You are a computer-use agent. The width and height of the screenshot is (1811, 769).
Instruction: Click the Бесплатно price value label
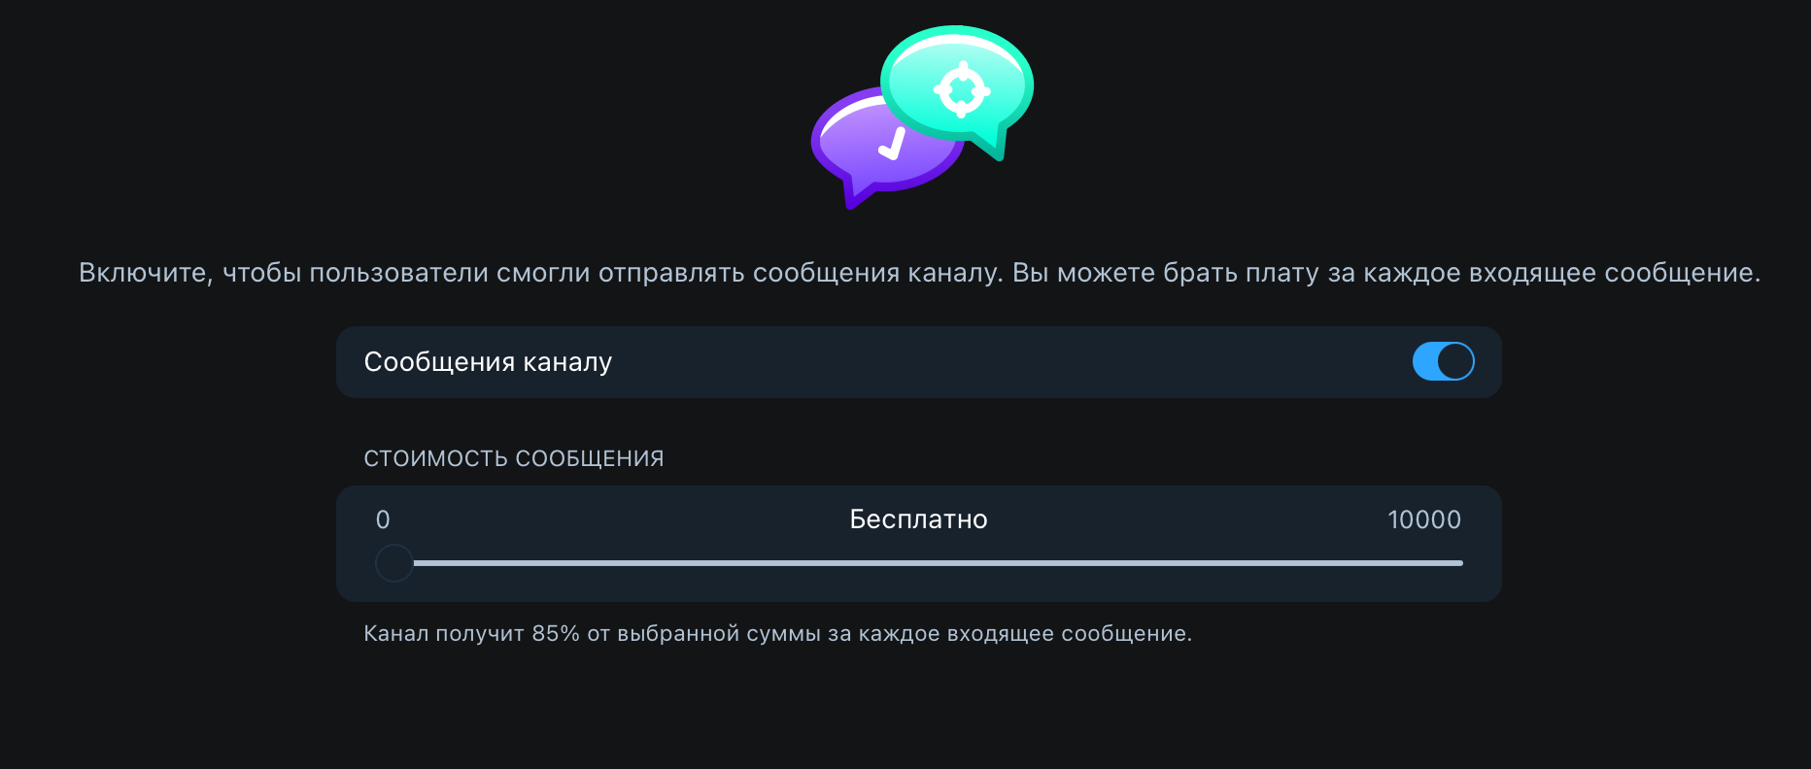(918, 519)
